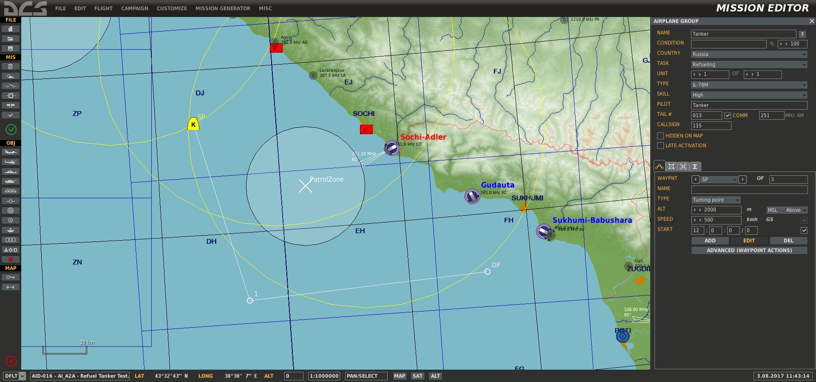The width and height of the screenshot is (816, 382).
Task: Open the Mission Generator menu
Action: point(223,8)
